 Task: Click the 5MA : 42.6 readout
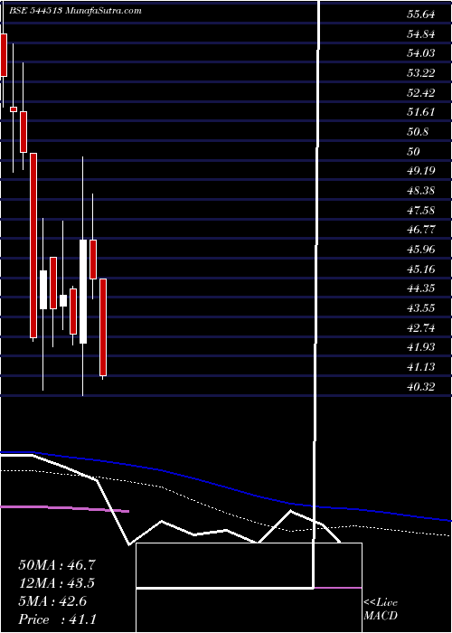pyautogui.click(x=52, y=601)
